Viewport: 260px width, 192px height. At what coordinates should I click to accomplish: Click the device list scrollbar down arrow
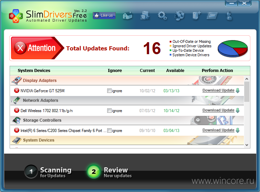pyautogui.click(x=247, y=145)
